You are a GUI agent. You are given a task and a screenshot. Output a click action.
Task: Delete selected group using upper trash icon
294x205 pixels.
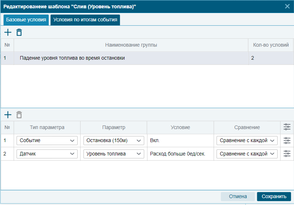pyautogui.click(x=19, y=33)
